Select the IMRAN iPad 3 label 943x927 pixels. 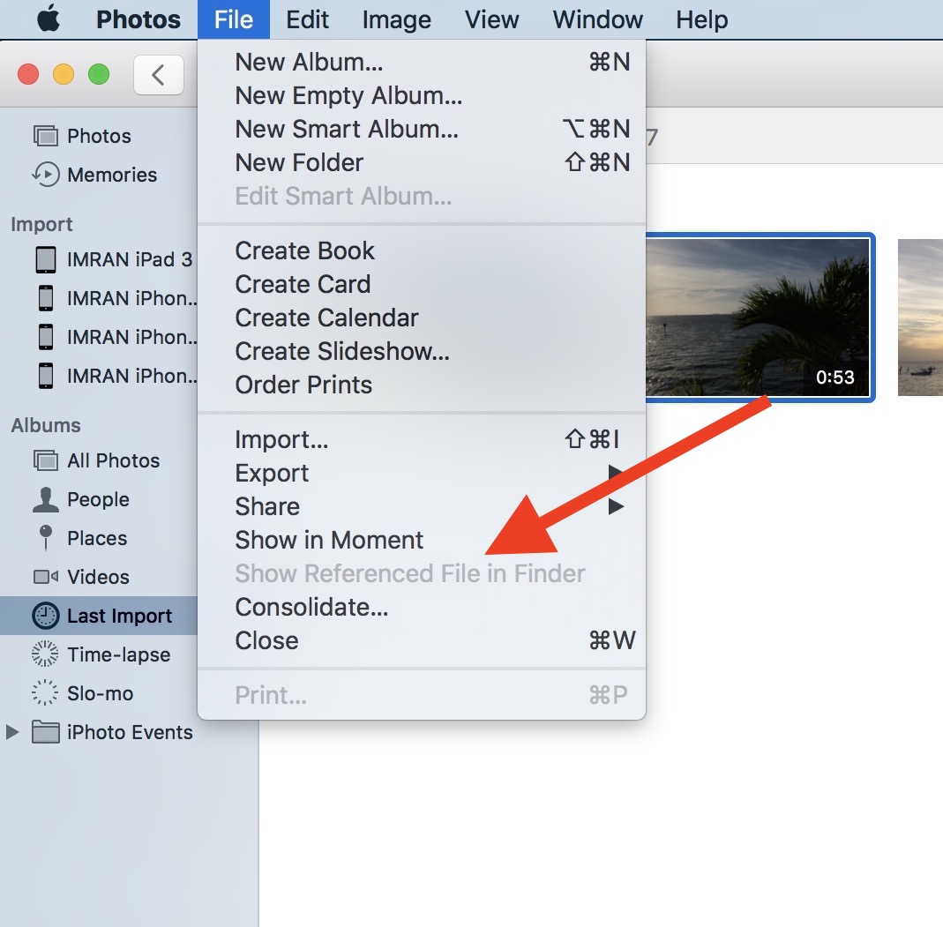pos(130,259)
